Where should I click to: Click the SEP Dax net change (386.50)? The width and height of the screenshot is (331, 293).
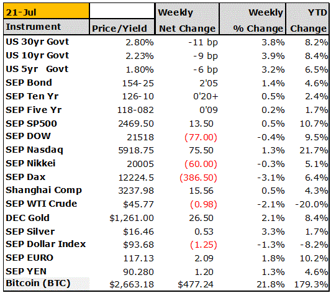(x=198, y=178)
